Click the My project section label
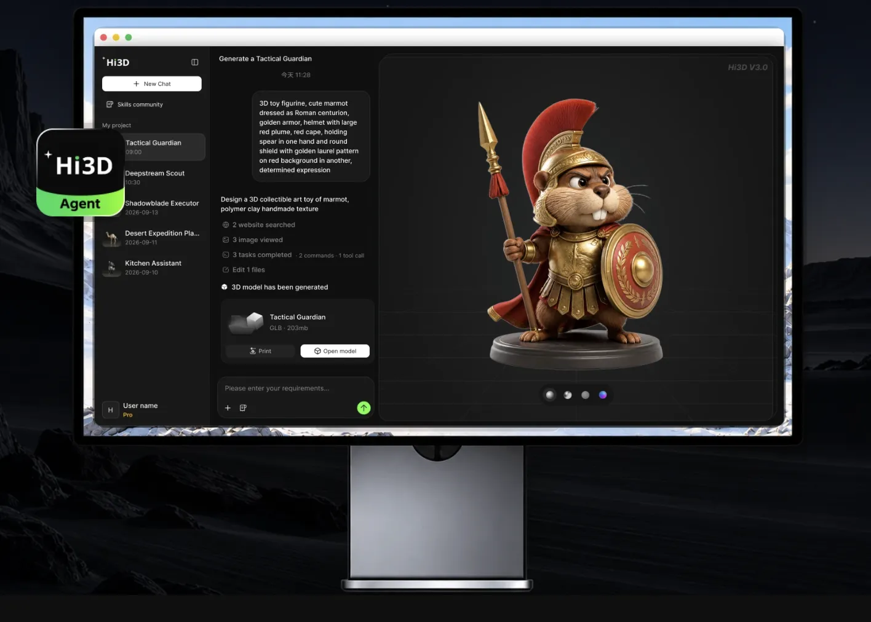The height and width of the screenshot is (622, 871). click(x=116, y=125)
